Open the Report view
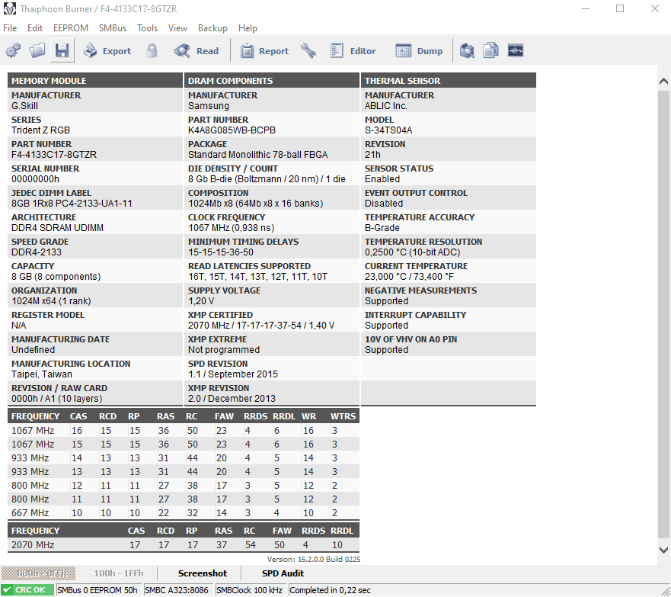671x597 pixels. 264,50
